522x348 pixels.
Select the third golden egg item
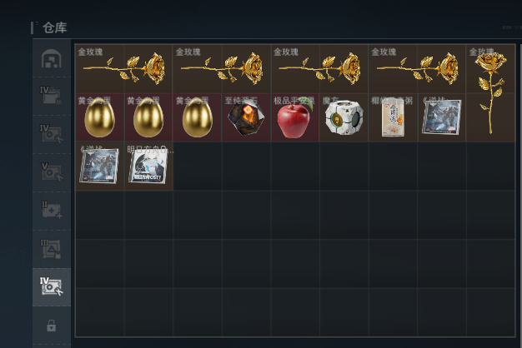198,117
